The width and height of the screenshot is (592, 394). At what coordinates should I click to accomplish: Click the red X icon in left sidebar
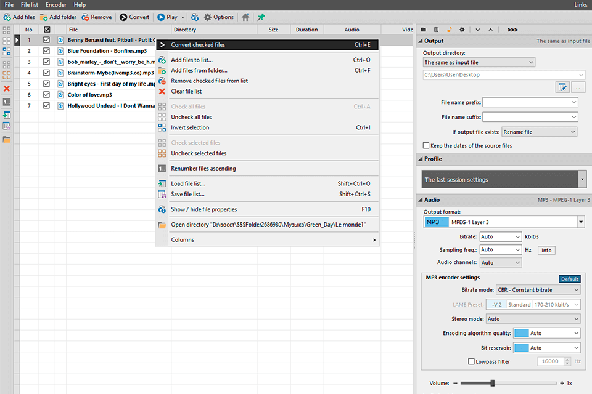(7, 89)
